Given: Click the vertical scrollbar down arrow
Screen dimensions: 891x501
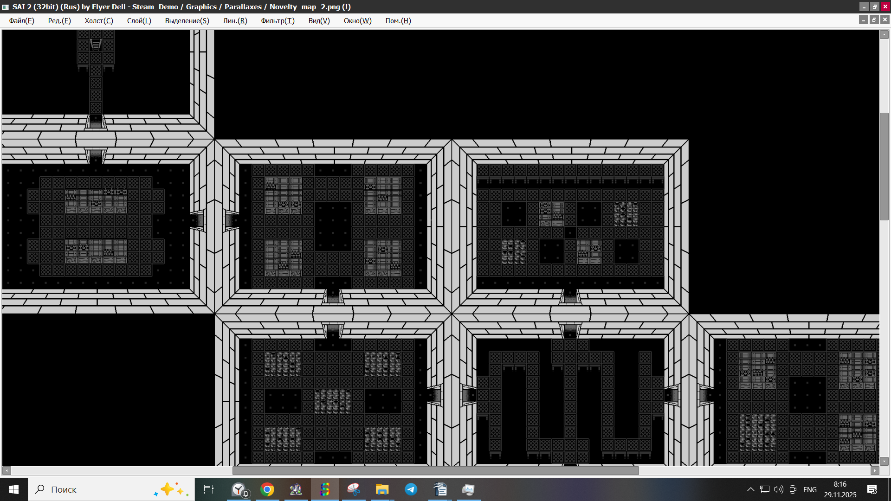Looking at the screenshot, I should (x=884, y=461).
